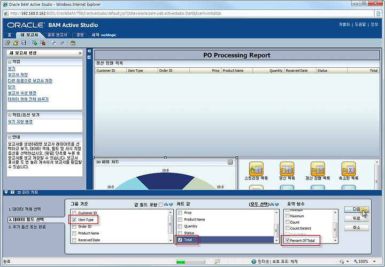This screenshot has height=267, width=385.
Task: Click the down-arrow icon in the editor title bar
Action: tap(6, 192)
